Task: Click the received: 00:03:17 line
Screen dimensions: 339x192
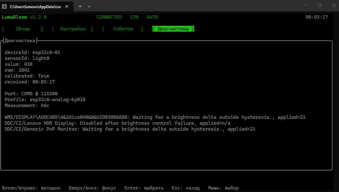Action: 30,82
